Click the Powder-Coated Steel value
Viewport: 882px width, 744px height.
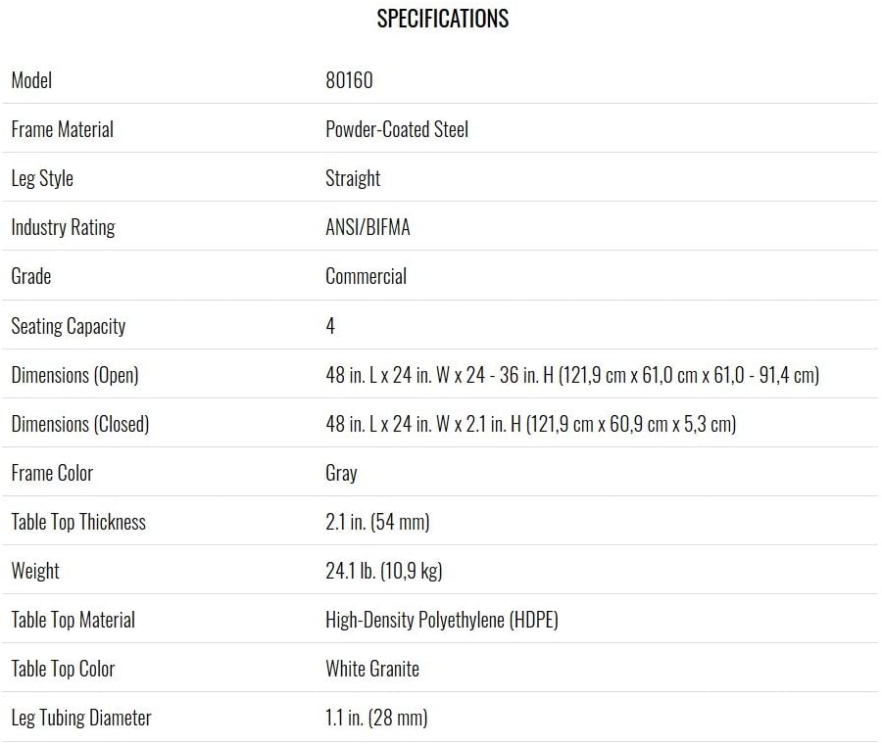point(397,129)
